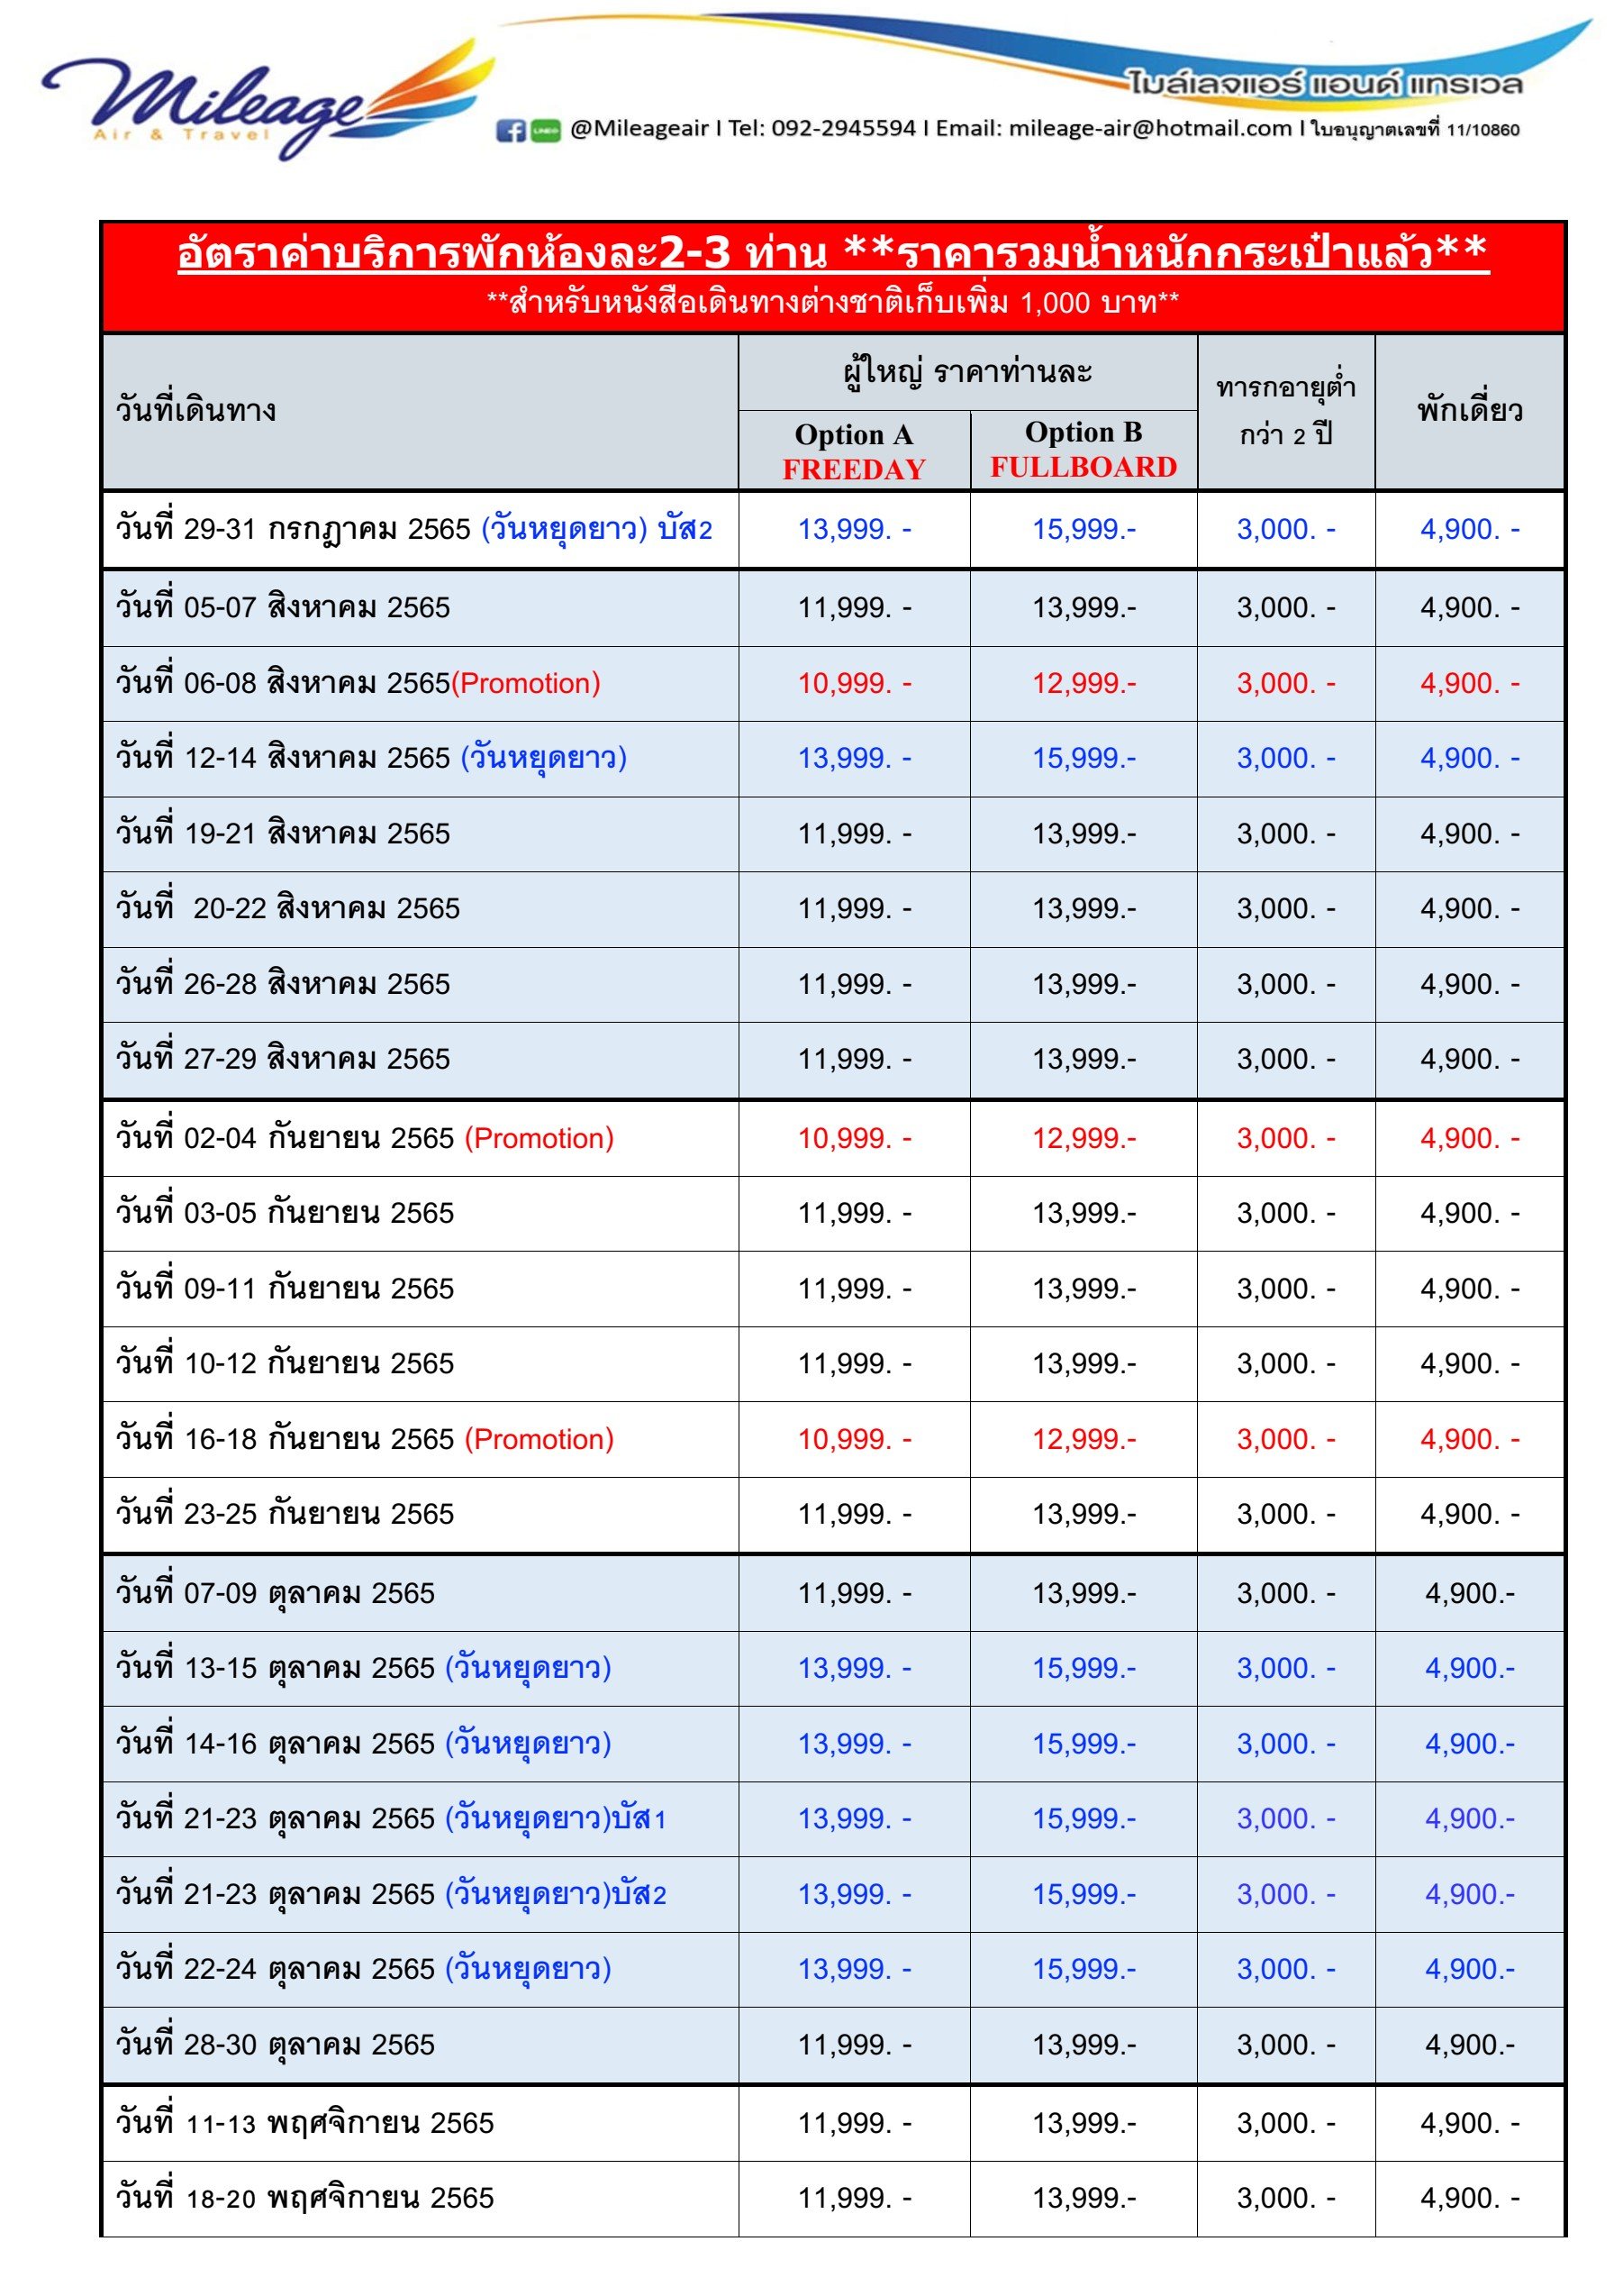Select the 18-20 พฤศจิกายน 2565 row
The image size is (1623, 2296).
832,2198
